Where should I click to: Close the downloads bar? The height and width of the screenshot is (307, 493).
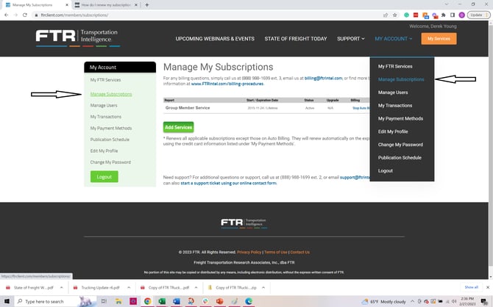[488, 287]
